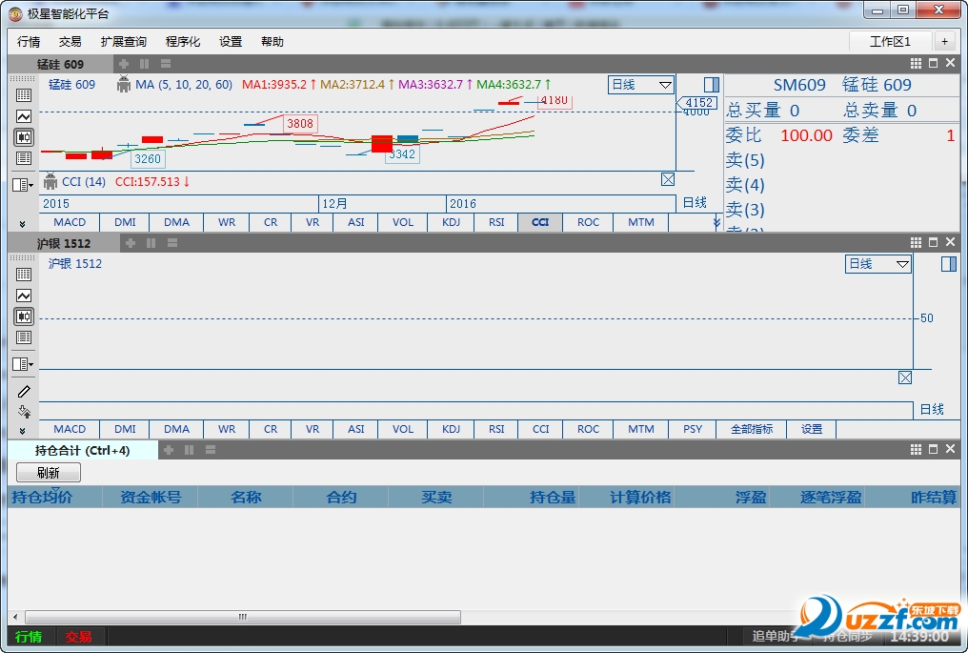Toggle the quote side panel of the 沪银 chart
Screen dimensions: 968x653
[949, 264]
